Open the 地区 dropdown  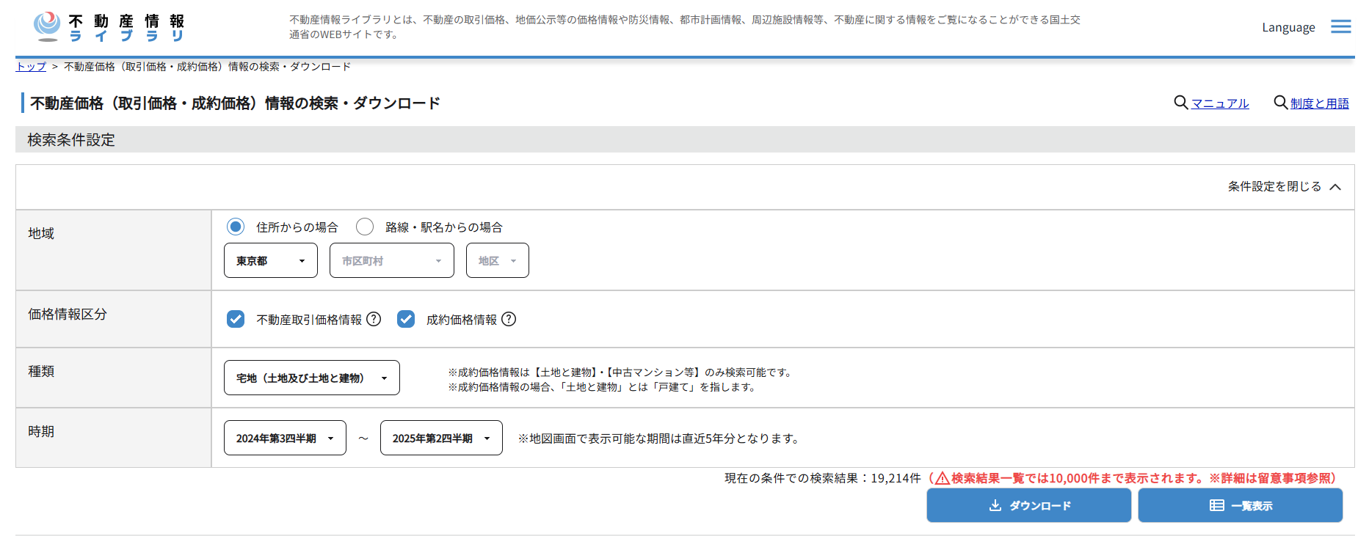[498, 260]
